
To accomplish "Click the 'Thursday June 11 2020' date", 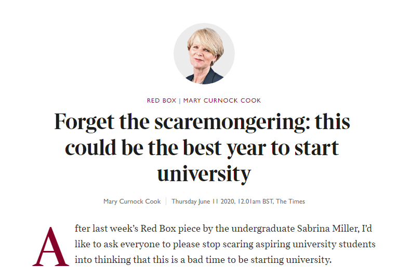I will (203, 201).
